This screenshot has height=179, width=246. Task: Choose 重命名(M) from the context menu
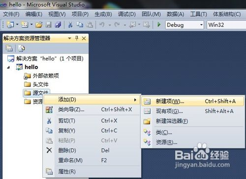[92, 160]
